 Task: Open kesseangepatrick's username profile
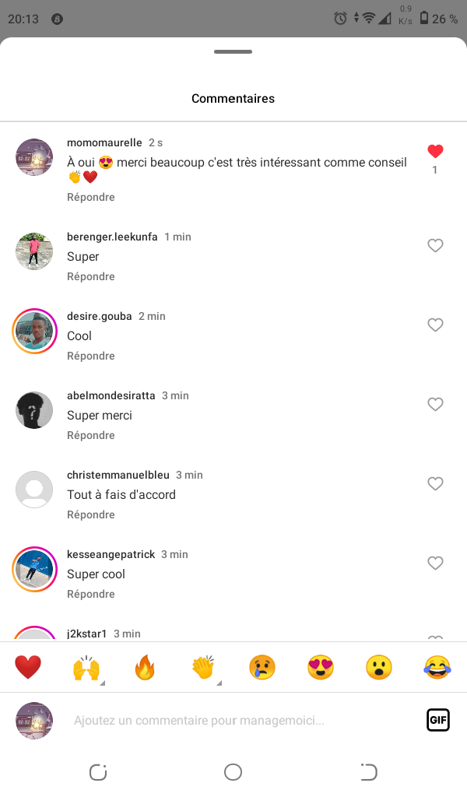(x=111, y=554)
